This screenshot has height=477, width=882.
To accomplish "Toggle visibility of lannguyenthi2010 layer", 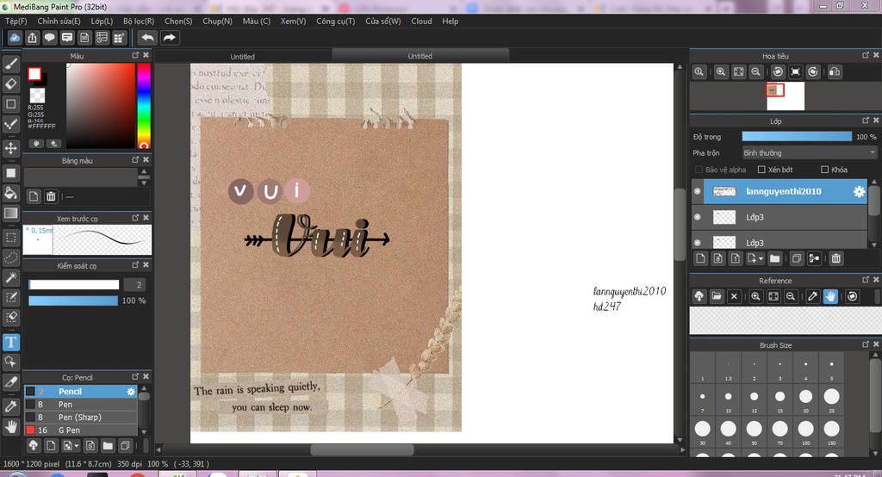I will click(x=698, y=191).
